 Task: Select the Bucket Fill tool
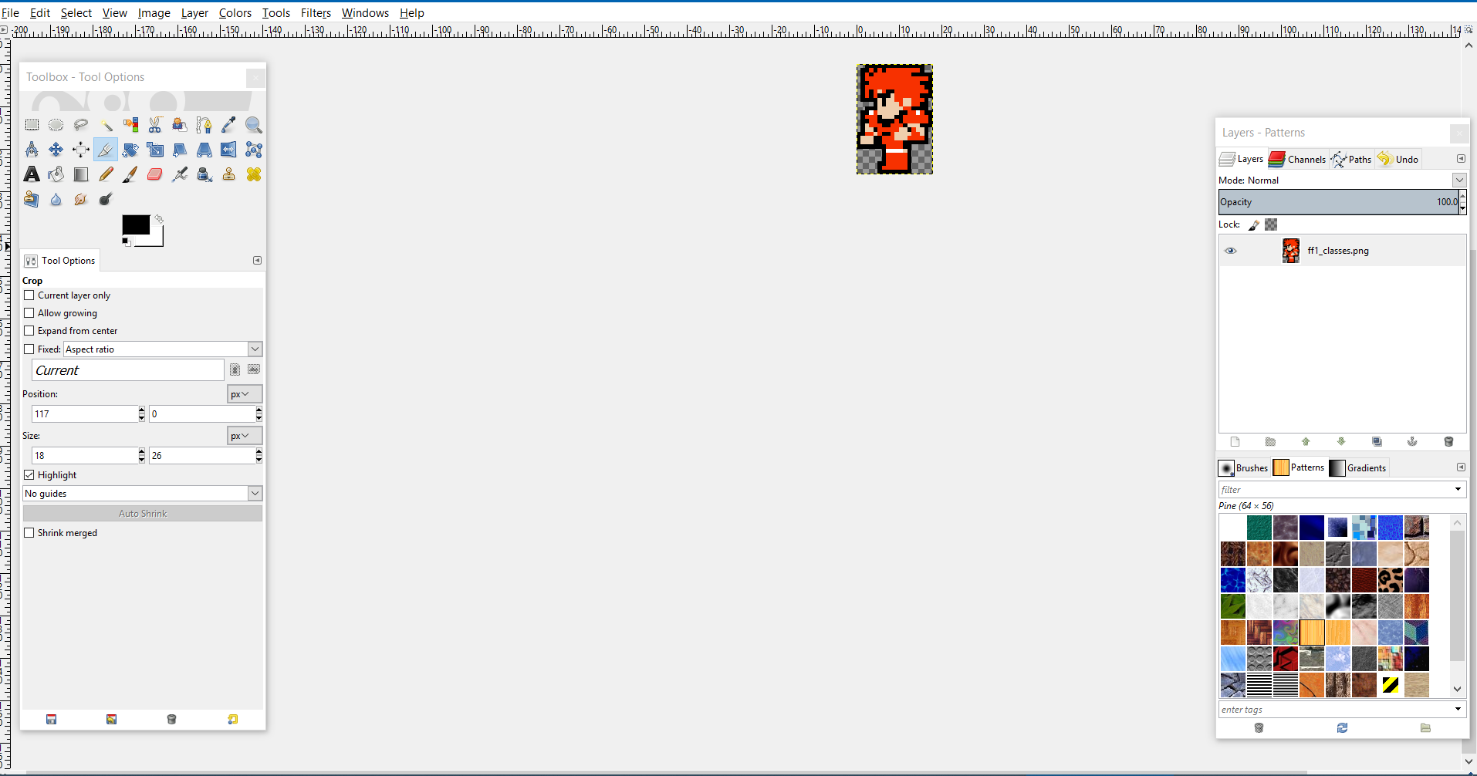tap(56, 174)
